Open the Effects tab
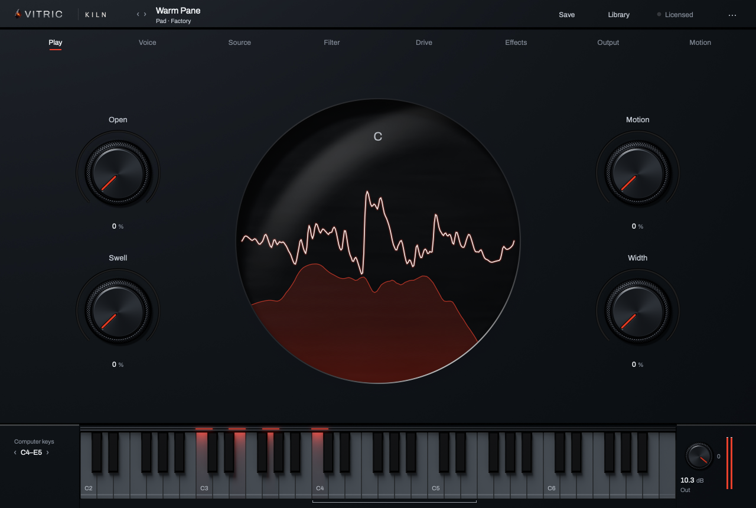The image size is (756, 508). tap(516, 43)
